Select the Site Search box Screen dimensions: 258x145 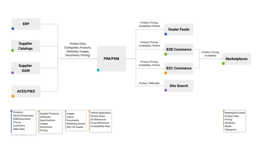tap(179, 86)
